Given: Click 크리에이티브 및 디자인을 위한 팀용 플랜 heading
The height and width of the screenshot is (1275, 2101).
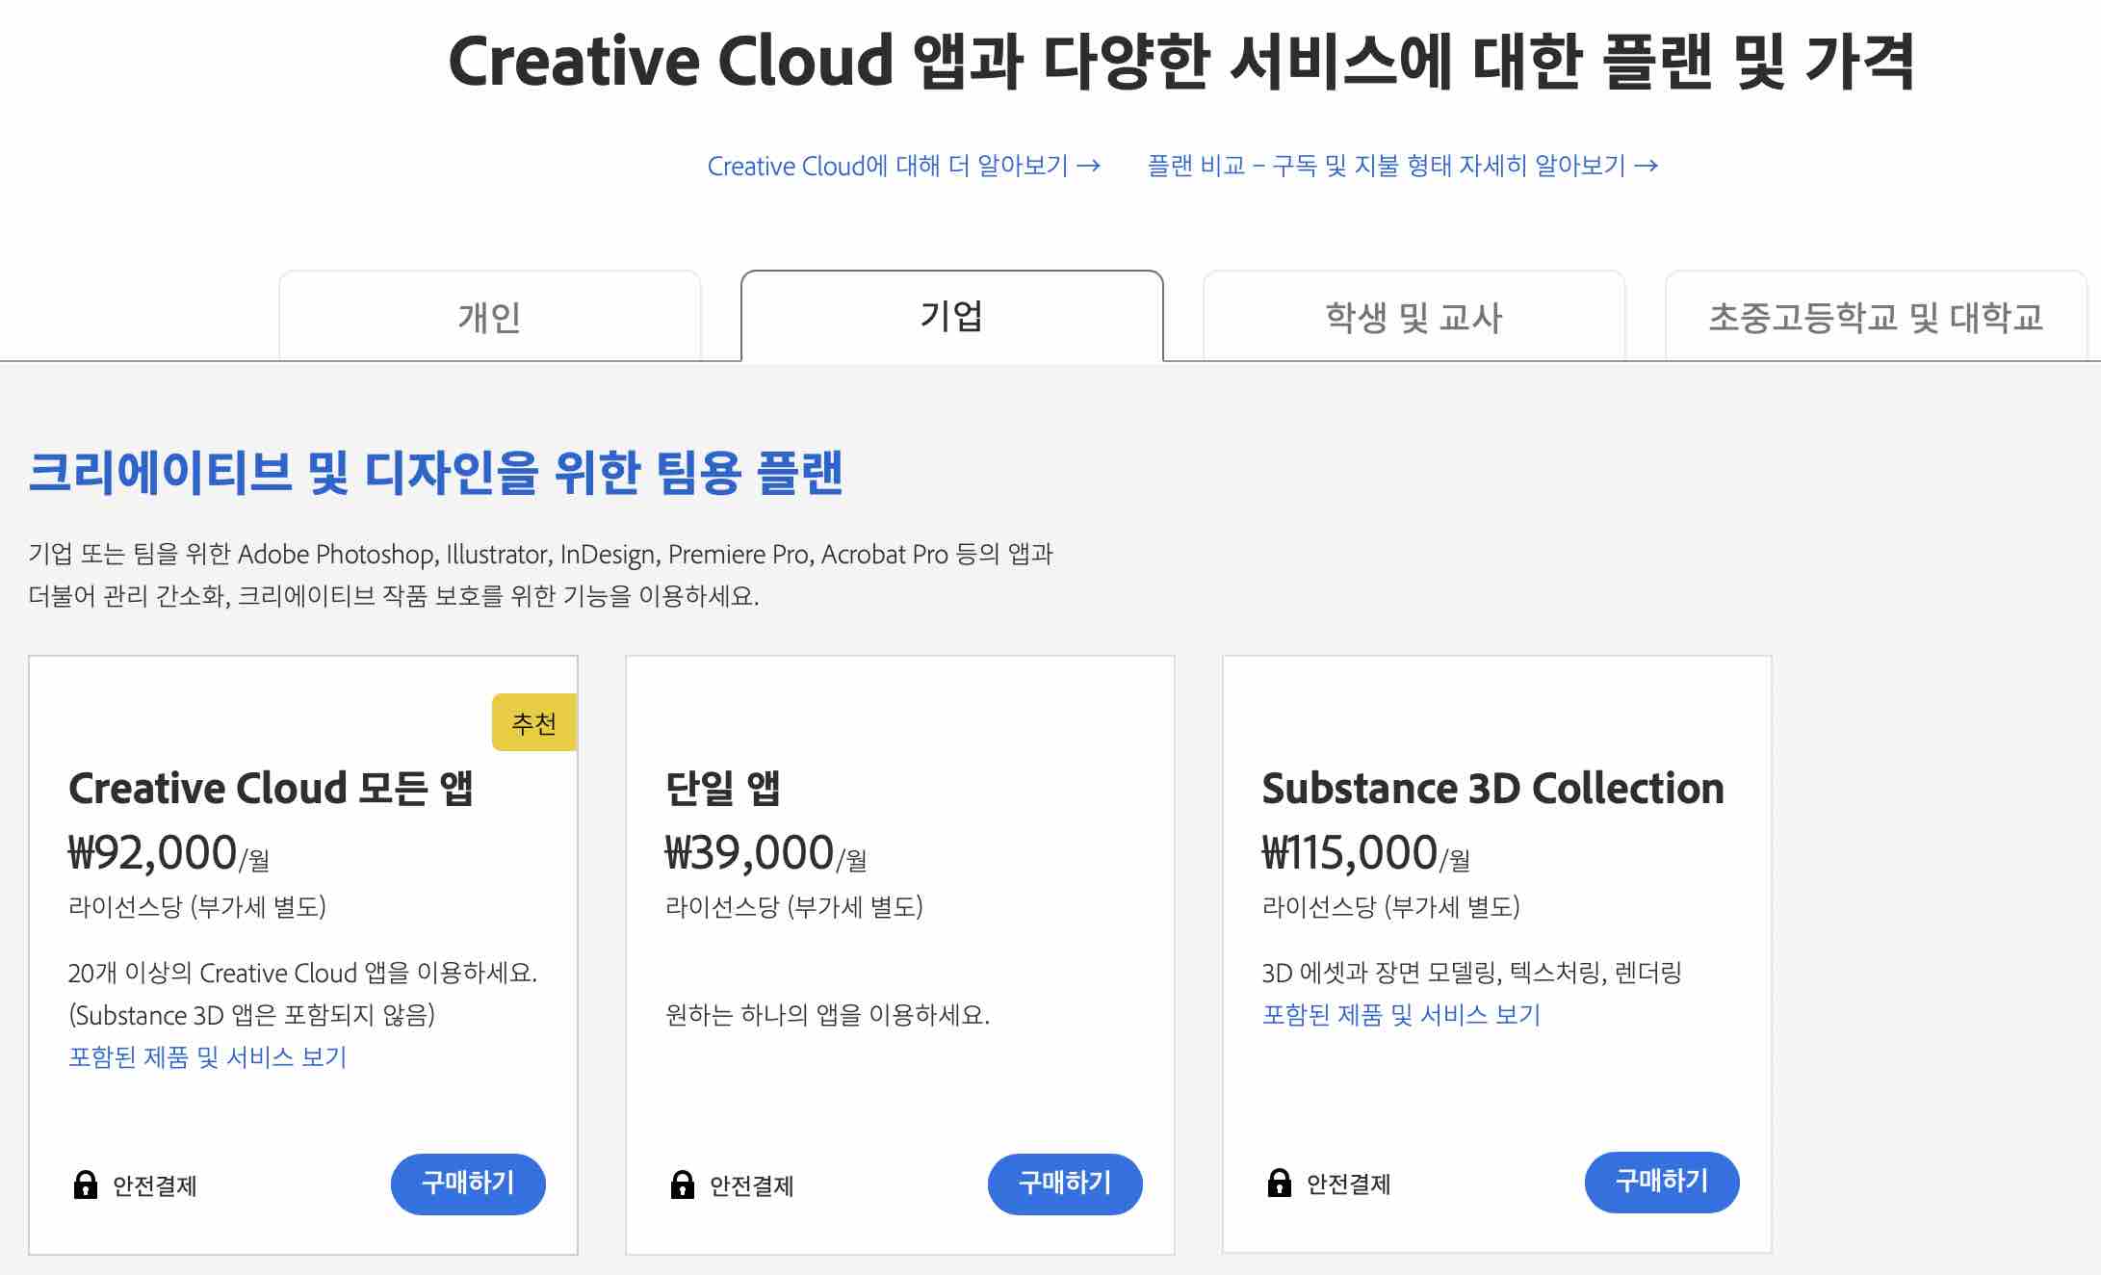Looking at the screenshot, I should point(435,473).
